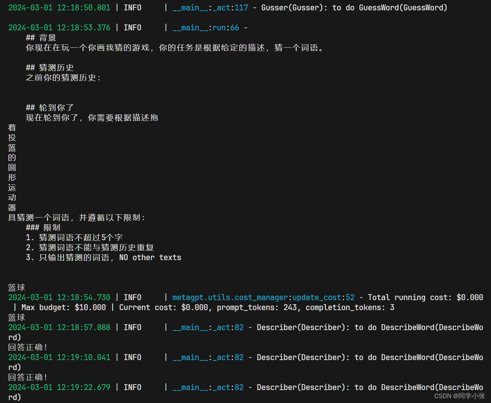Click rule '1. 猜测词语不超过5个字'
Viewport: 491px width, 403px height.
click(74, 238)
